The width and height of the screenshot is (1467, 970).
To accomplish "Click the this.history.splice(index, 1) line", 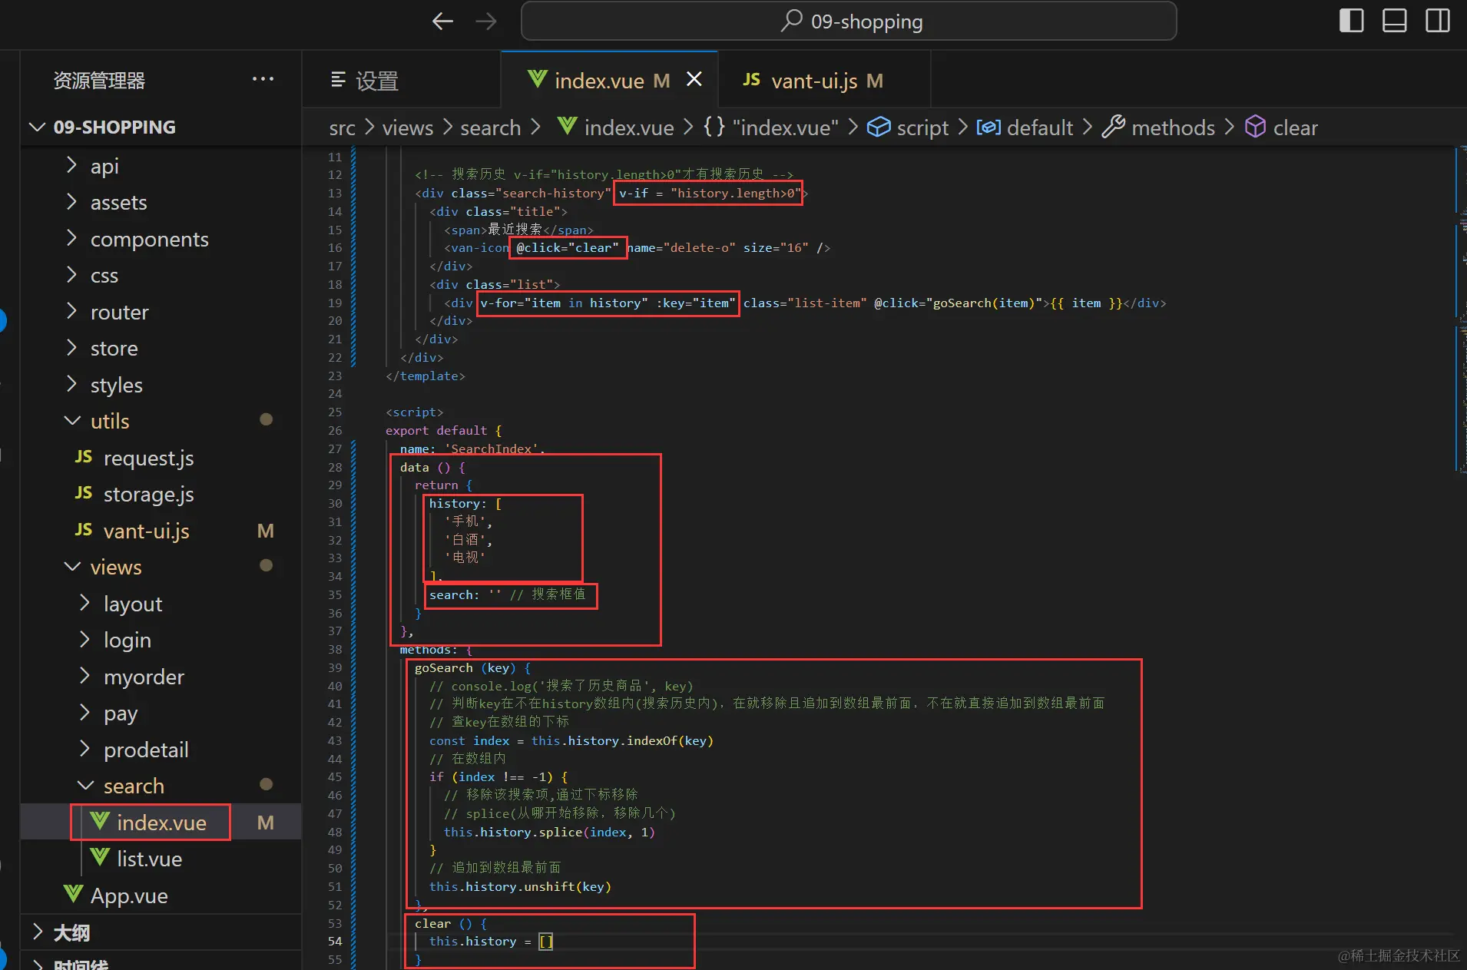I will (x=549, y=833).
